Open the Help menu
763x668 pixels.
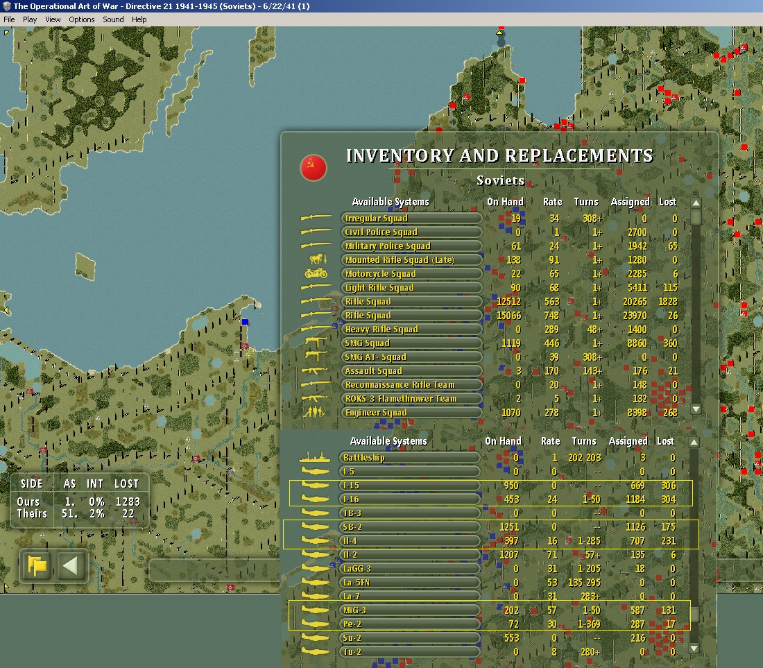pyautogui.click(x=139, y=19)
